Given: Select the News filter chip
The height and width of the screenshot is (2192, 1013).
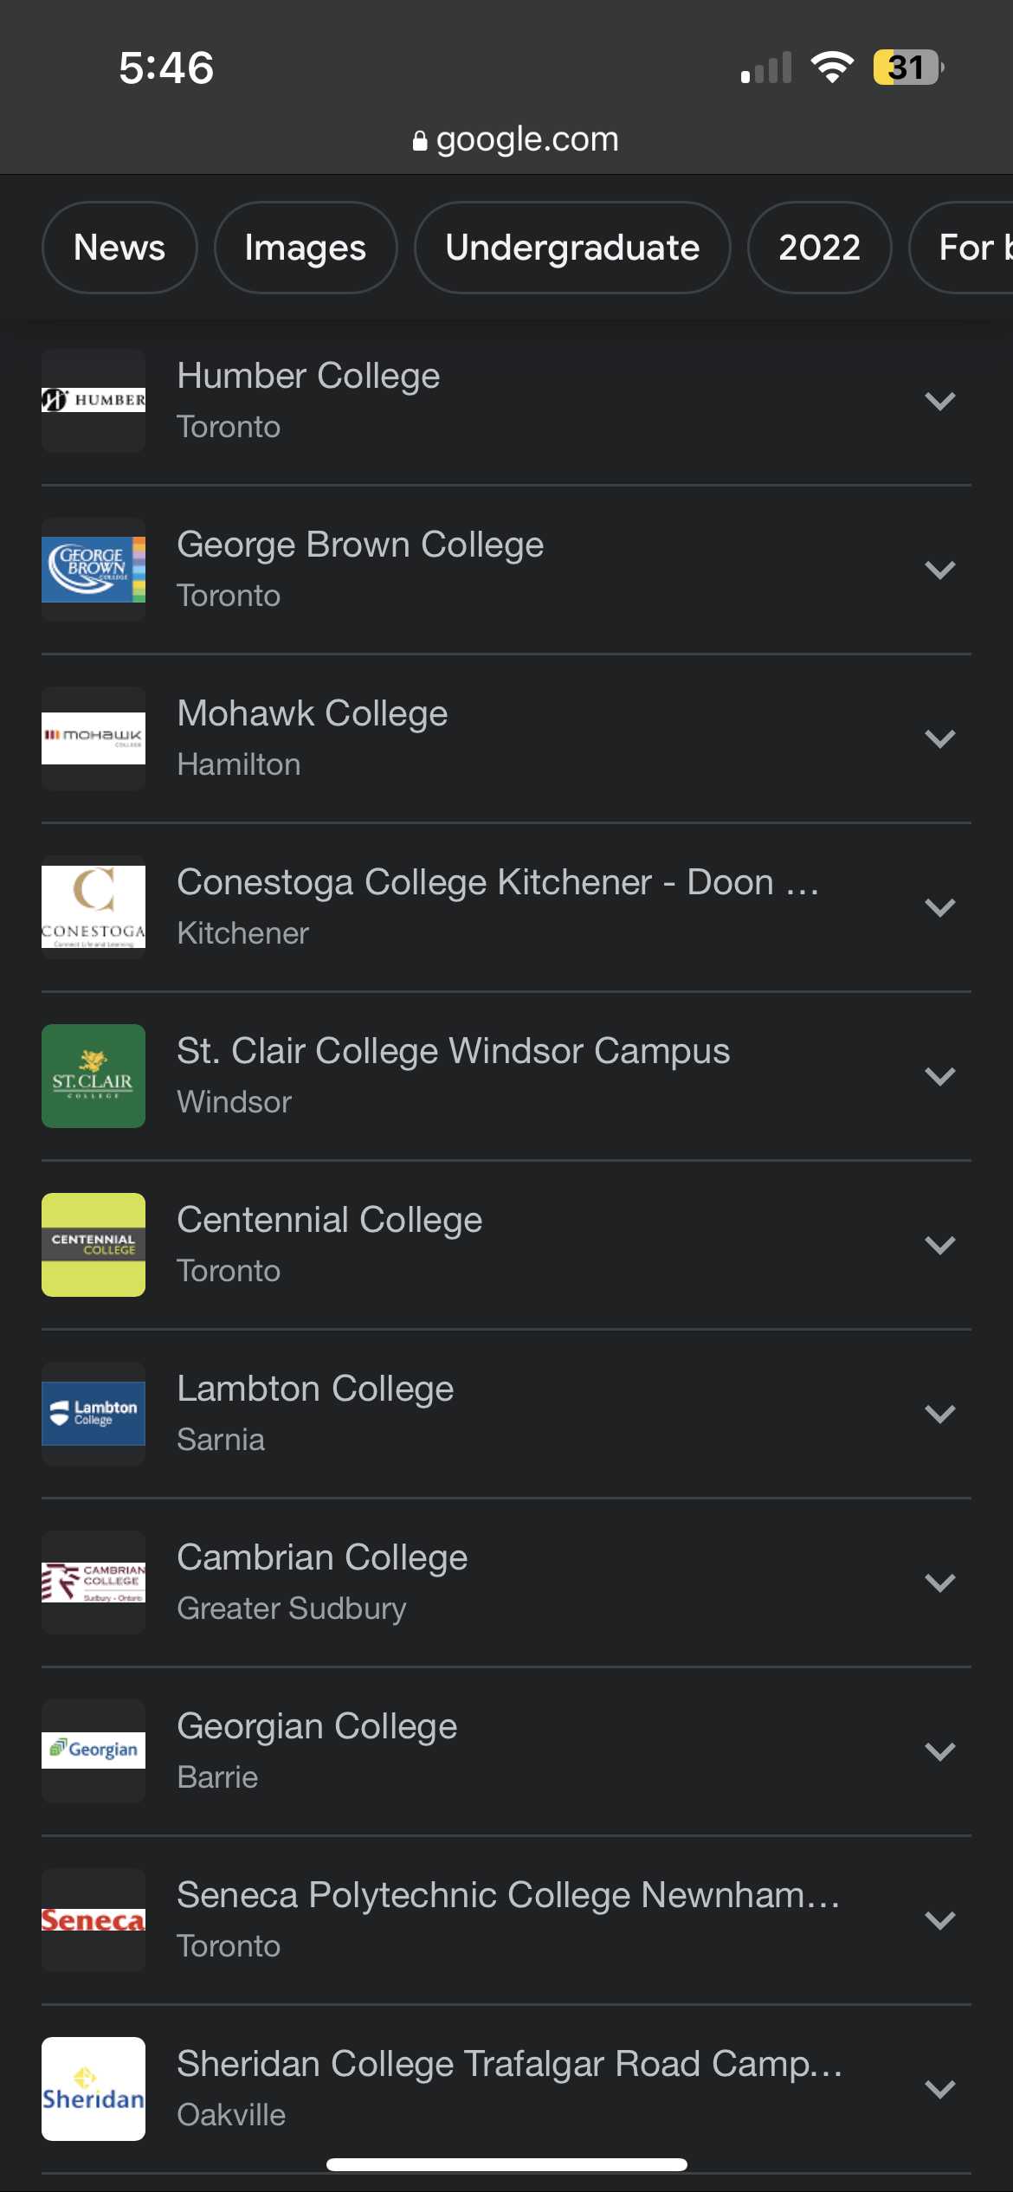Looking at the screenshot, I should pyautogui.click(x=119, y=248).
